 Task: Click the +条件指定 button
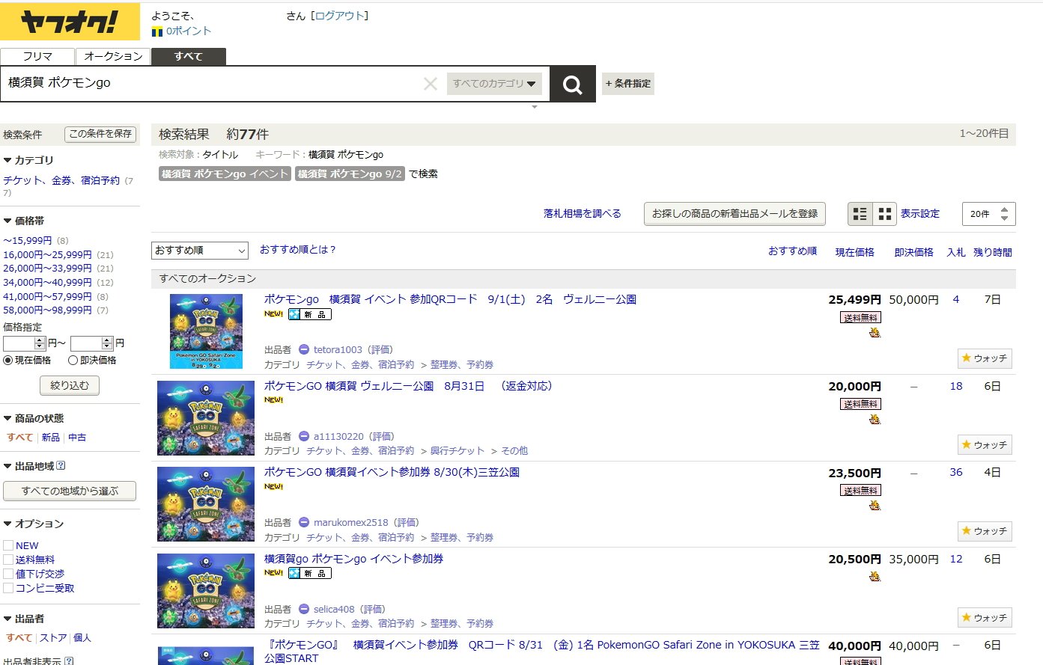(x=628, y=84)
